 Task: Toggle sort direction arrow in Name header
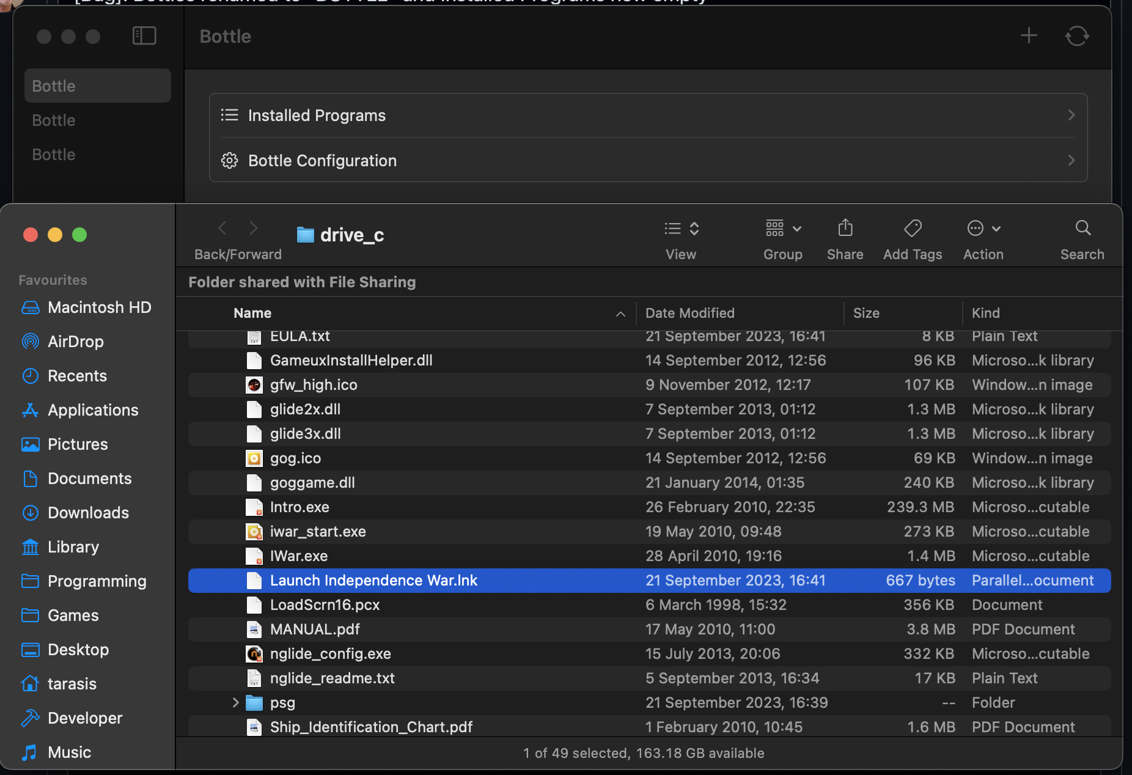pos(620,314)
